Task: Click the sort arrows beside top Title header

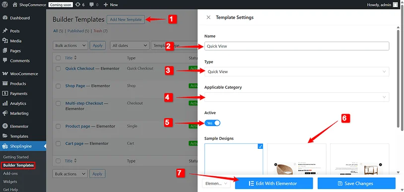Action: [75, 58]
